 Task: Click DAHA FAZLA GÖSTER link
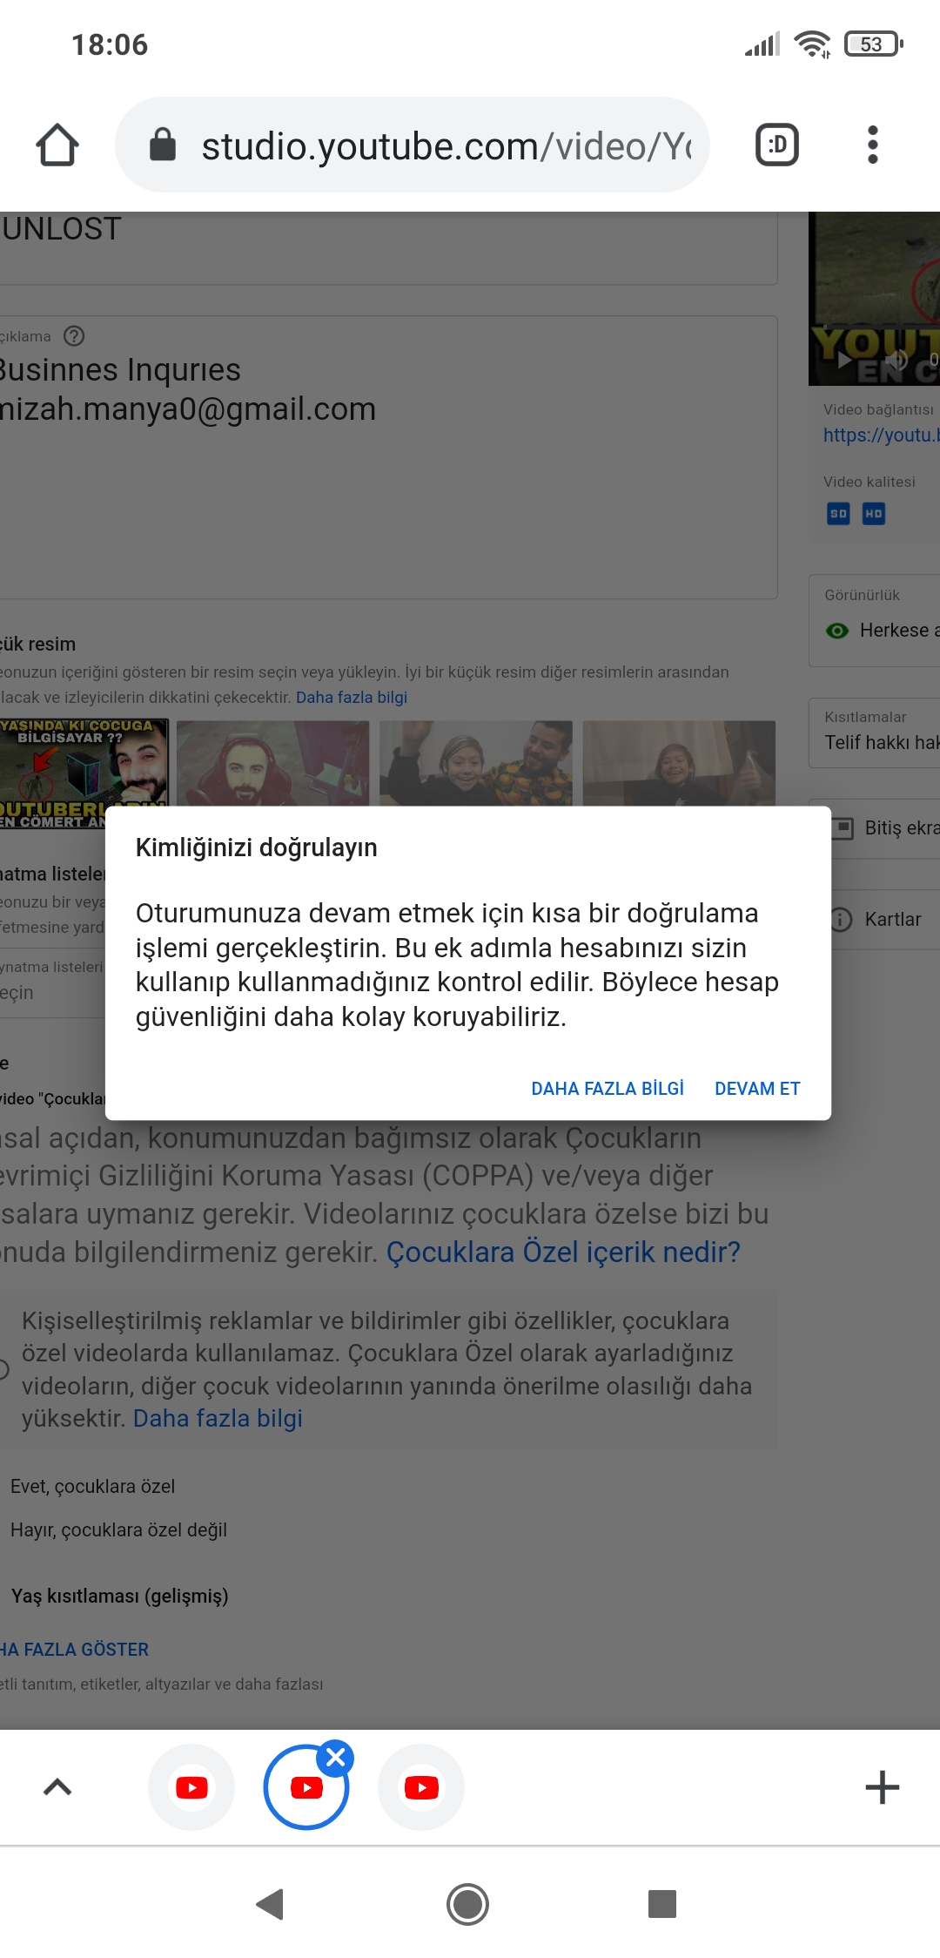coord(74,1649)
